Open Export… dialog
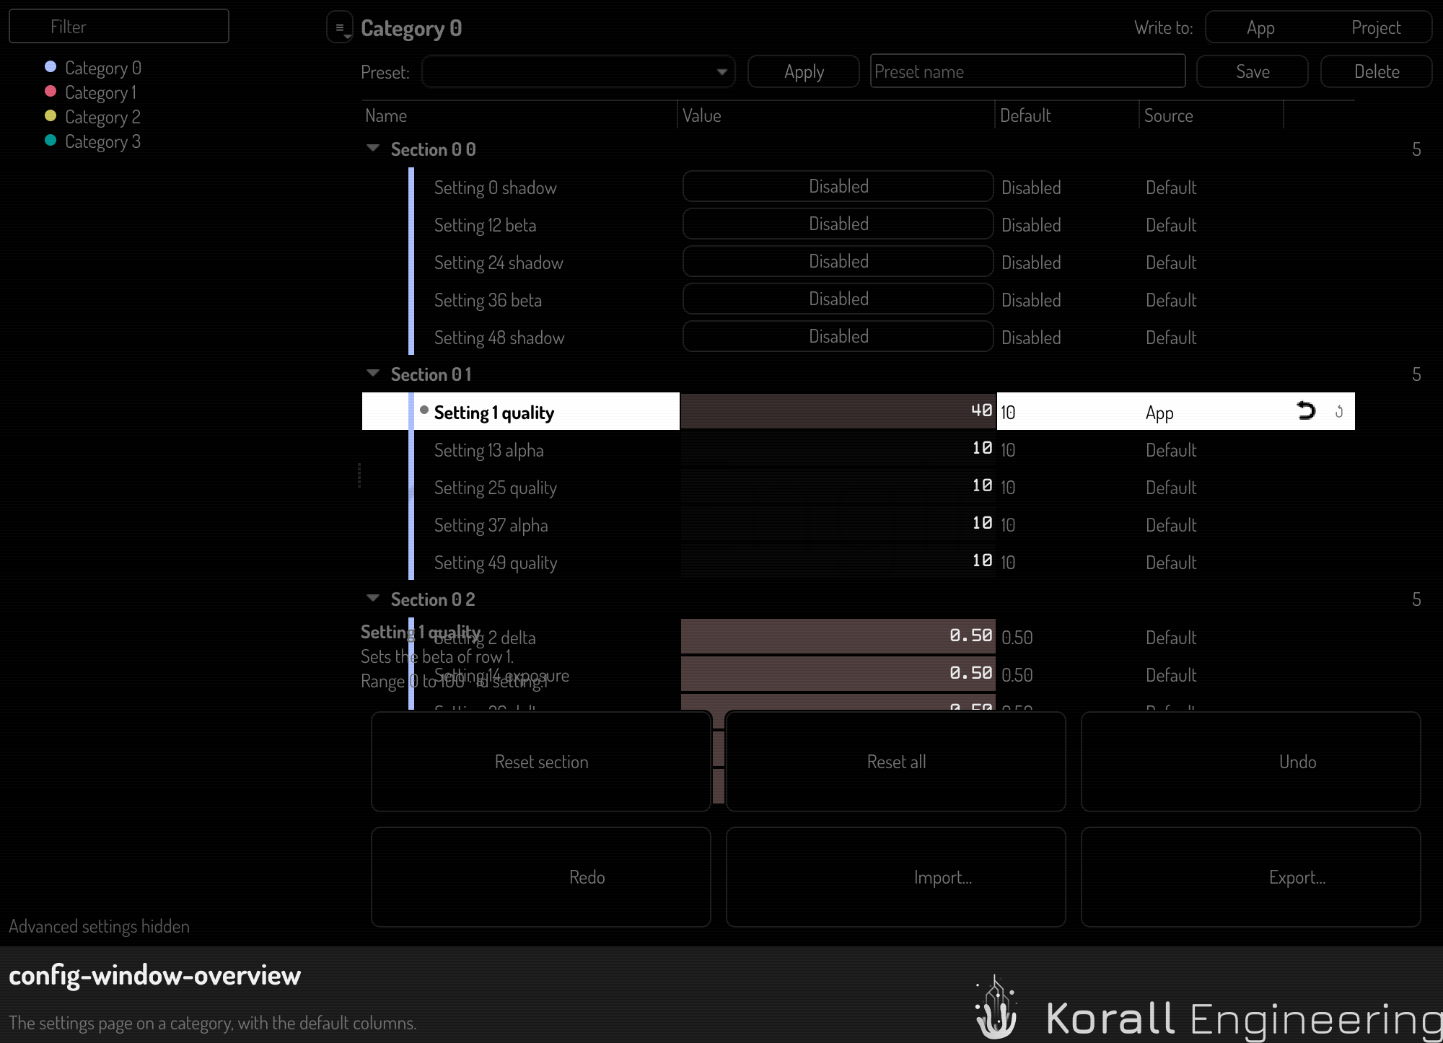Image resolution: width=1443 pixels, height=1043 pixels. [x=1251, y=877]
